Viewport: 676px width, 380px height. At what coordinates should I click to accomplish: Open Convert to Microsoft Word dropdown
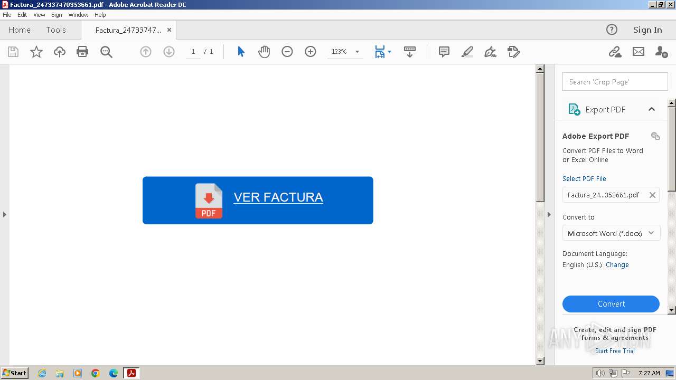point(611,233)
